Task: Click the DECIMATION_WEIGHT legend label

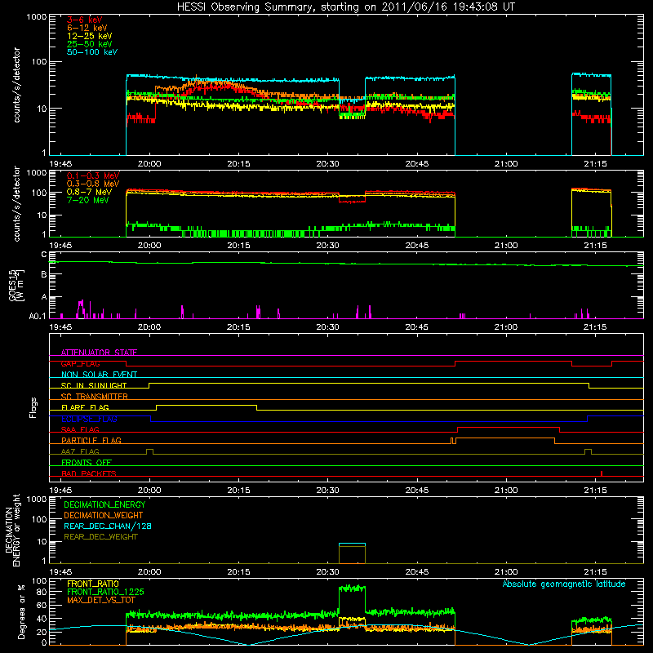Action: (104, 515)
